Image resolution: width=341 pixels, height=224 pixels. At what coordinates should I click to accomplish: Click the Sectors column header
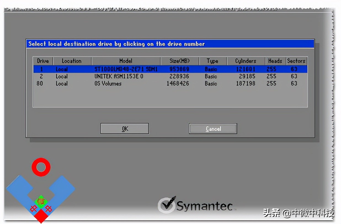pyautogui.click(x=296, y=61)
